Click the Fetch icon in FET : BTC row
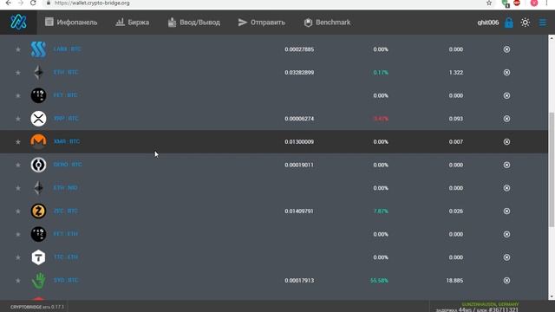 pos(38,95)
